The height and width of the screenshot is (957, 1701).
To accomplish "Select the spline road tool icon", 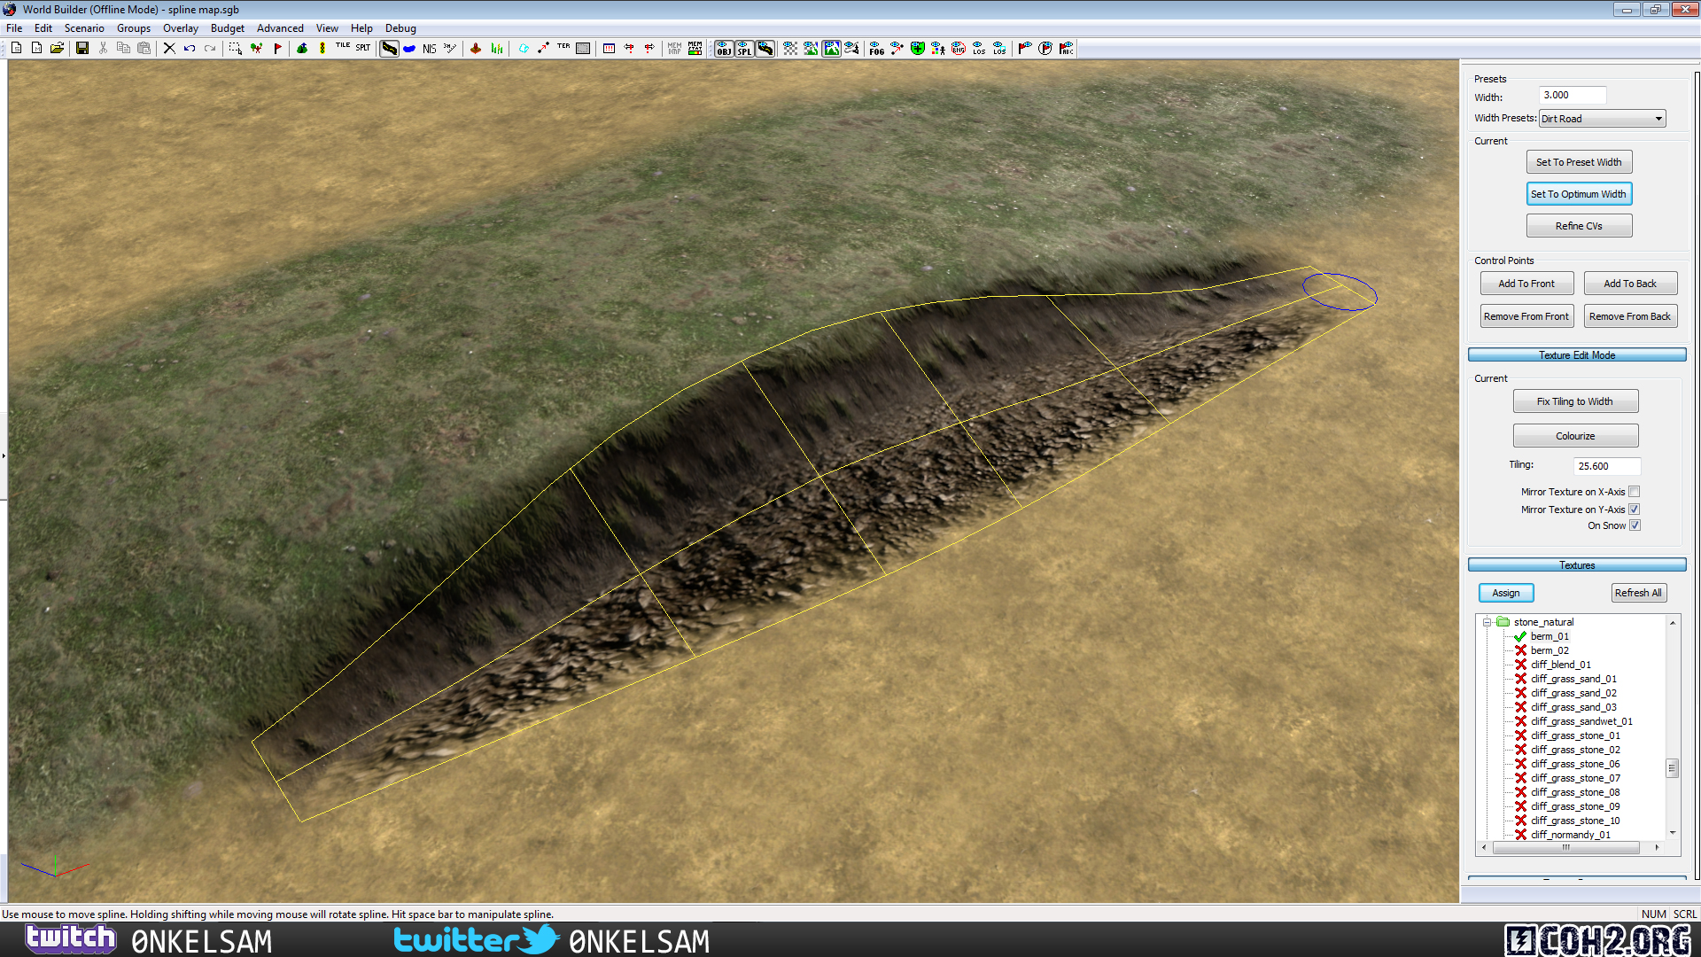I will 389,49.
